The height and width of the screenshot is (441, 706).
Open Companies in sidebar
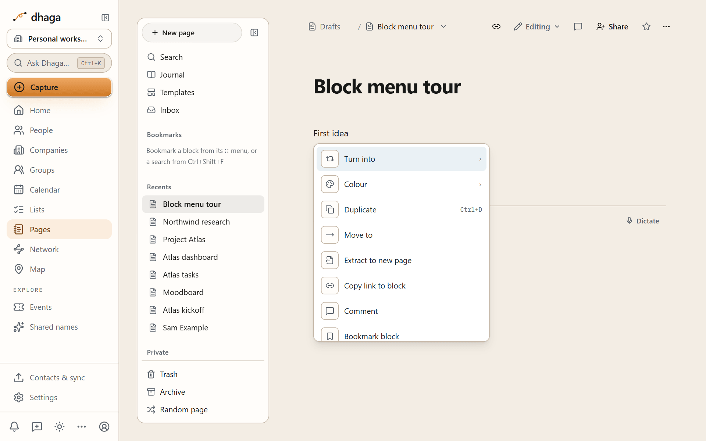point(59,150)
